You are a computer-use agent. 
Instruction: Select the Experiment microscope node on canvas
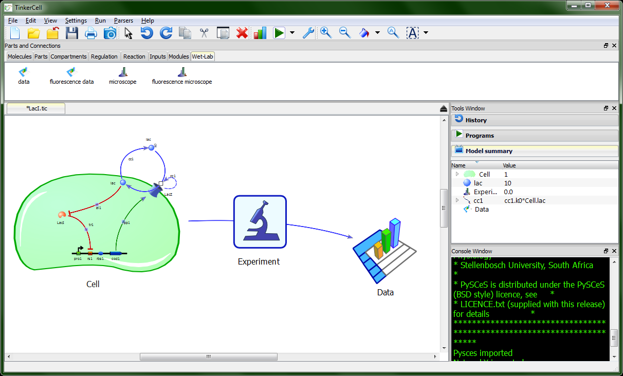(260, 221)
